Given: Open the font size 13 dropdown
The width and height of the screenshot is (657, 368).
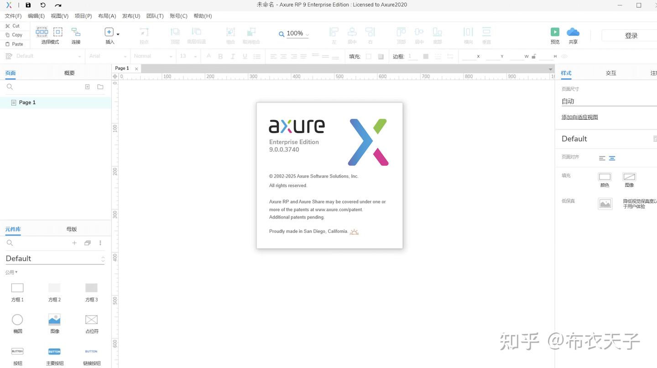Looking at the screenshot, I should click(x=188, y=56).
